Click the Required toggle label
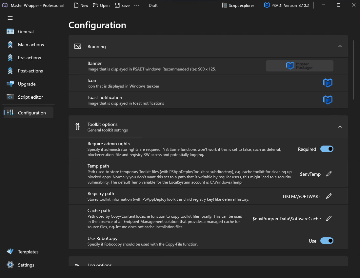This screenshot has width=360, height=278. (307, 149)
